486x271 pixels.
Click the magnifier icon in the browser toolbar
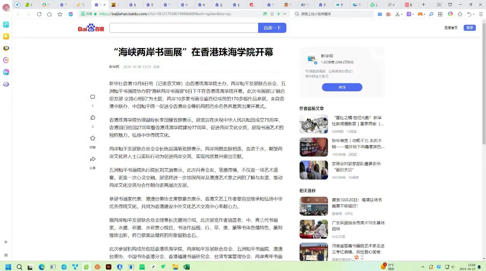click(x=431, y=14)
